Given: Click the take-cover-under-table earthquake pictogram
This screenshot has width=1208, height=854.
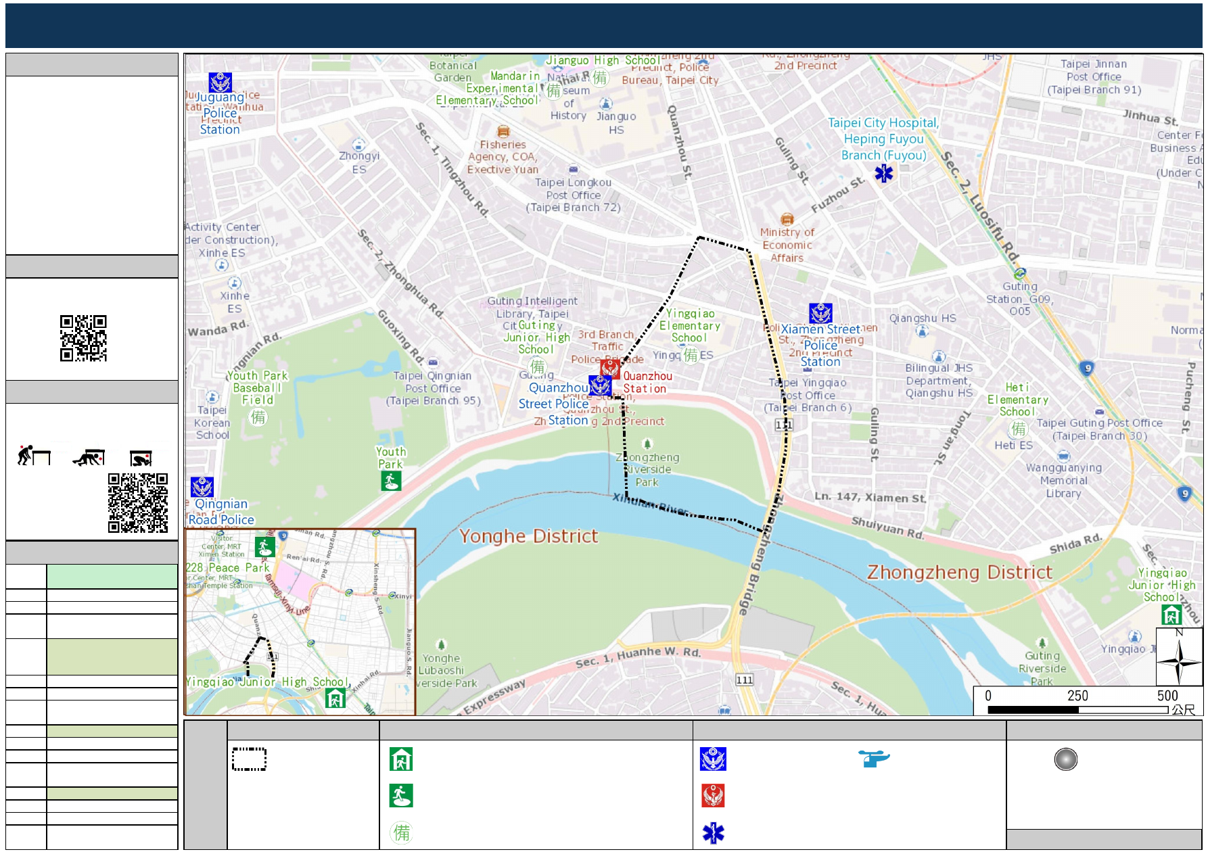Looking at the screenshot, I should click(x=89, y=458).
